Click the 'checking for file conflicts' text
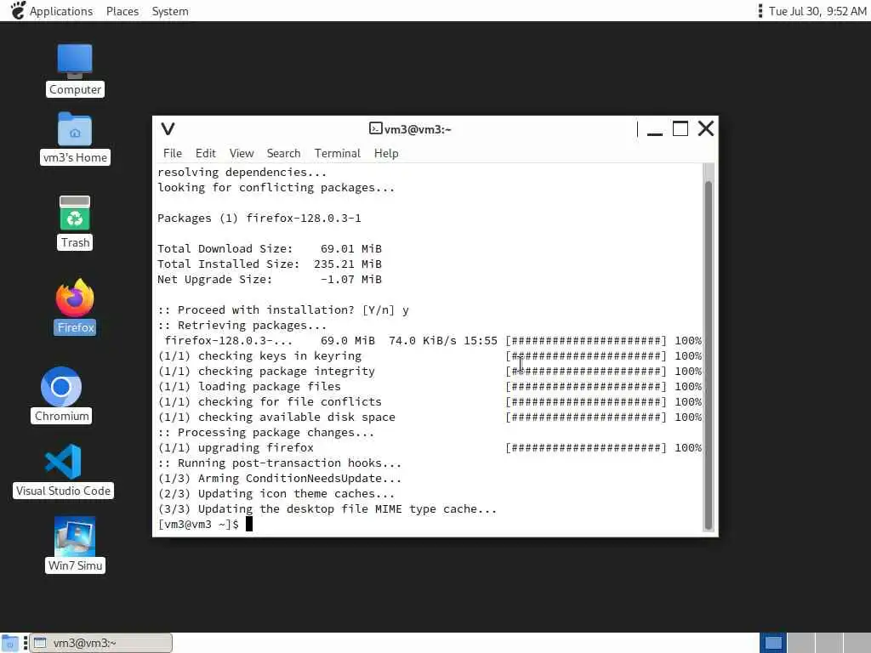 pyautogui.click(x=290, y=401)
